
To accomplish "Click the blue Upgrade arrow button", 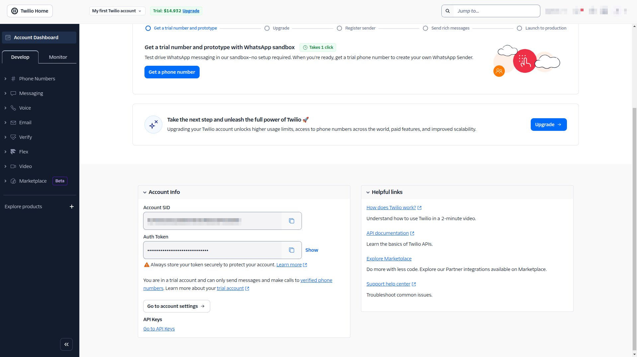I will point(549,125).
